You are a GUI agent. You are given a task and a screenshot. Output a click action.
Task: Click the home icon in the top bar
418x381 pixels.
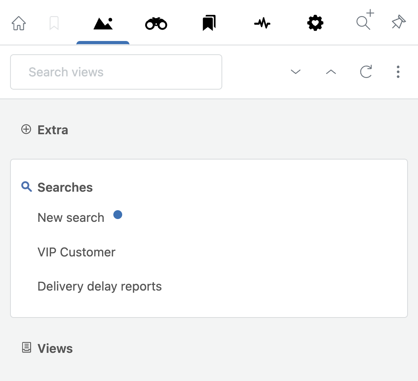click(18, 23)
